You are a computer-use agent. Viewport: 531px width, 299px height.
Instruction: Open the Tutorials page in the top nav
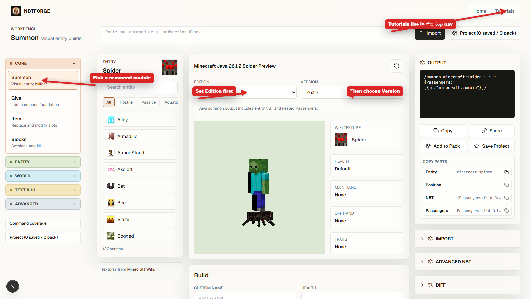pyautogui.click(x=505, y=11)
